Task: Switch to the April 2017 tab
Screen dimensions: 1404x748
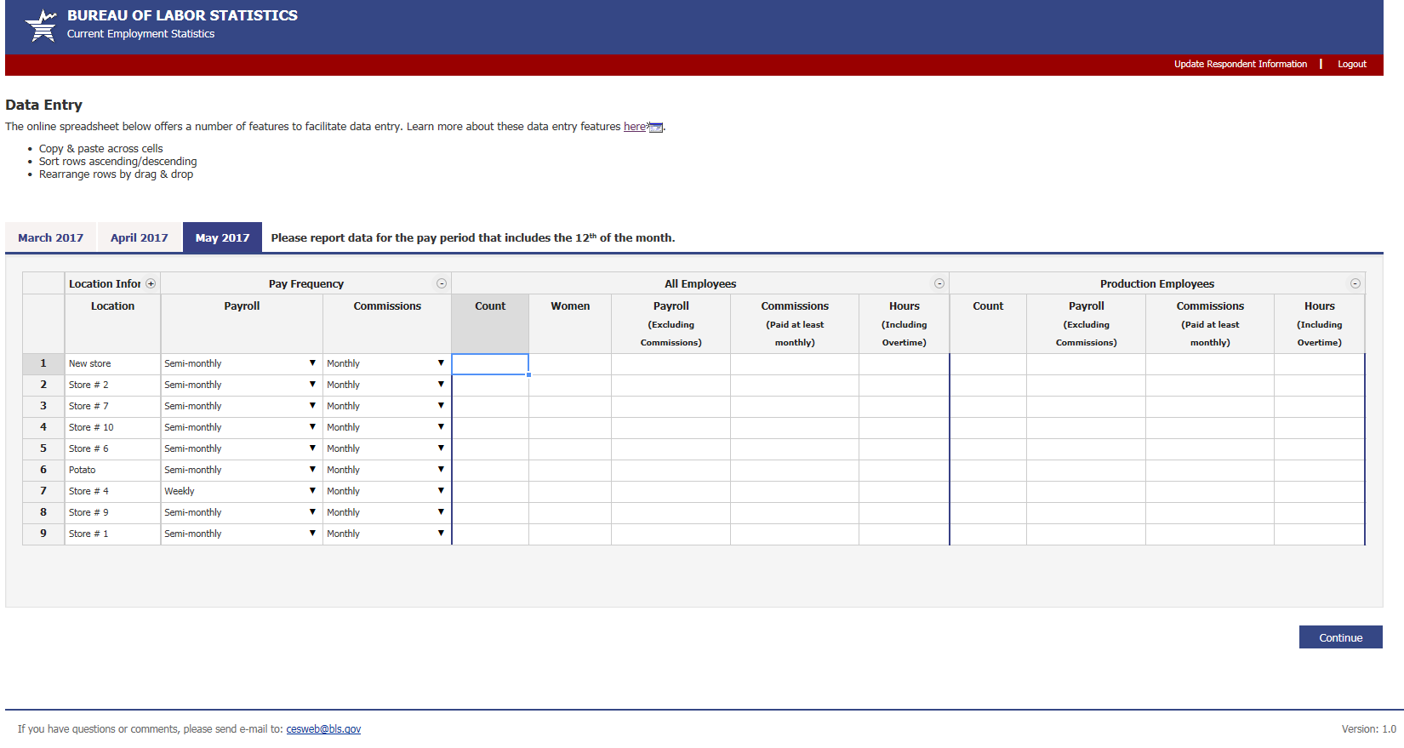Action: (140, 238)
